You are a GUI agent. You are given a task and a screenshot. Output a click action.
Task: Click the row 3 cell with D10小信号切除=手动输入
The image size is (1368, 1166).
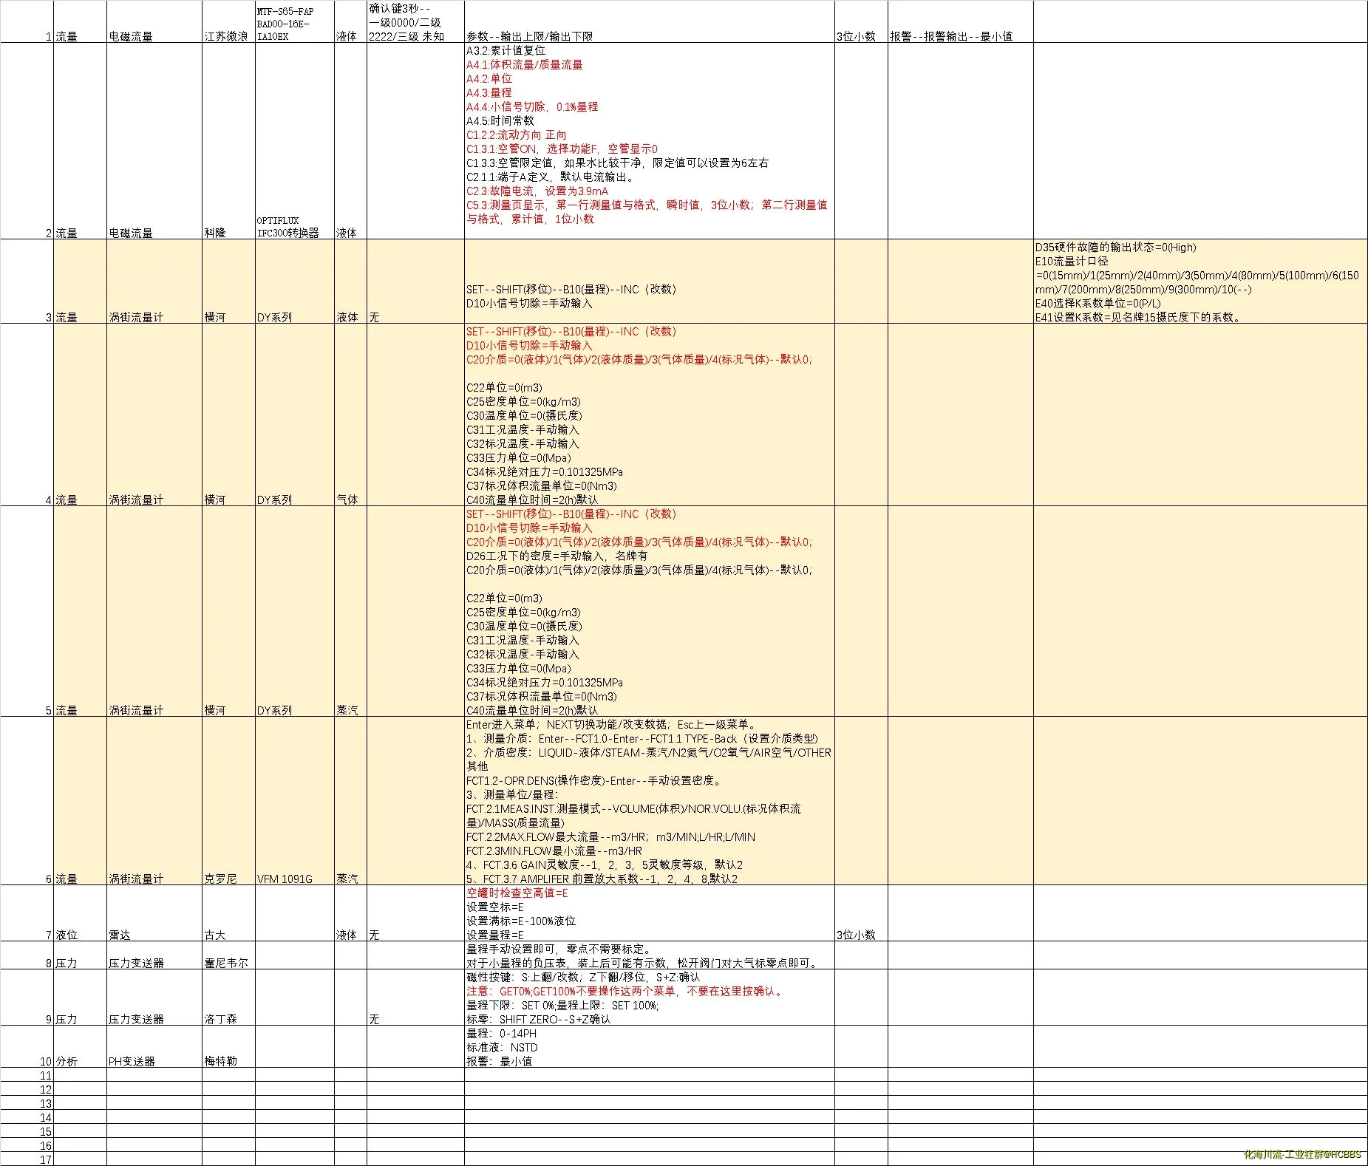(x=650, y=282)
